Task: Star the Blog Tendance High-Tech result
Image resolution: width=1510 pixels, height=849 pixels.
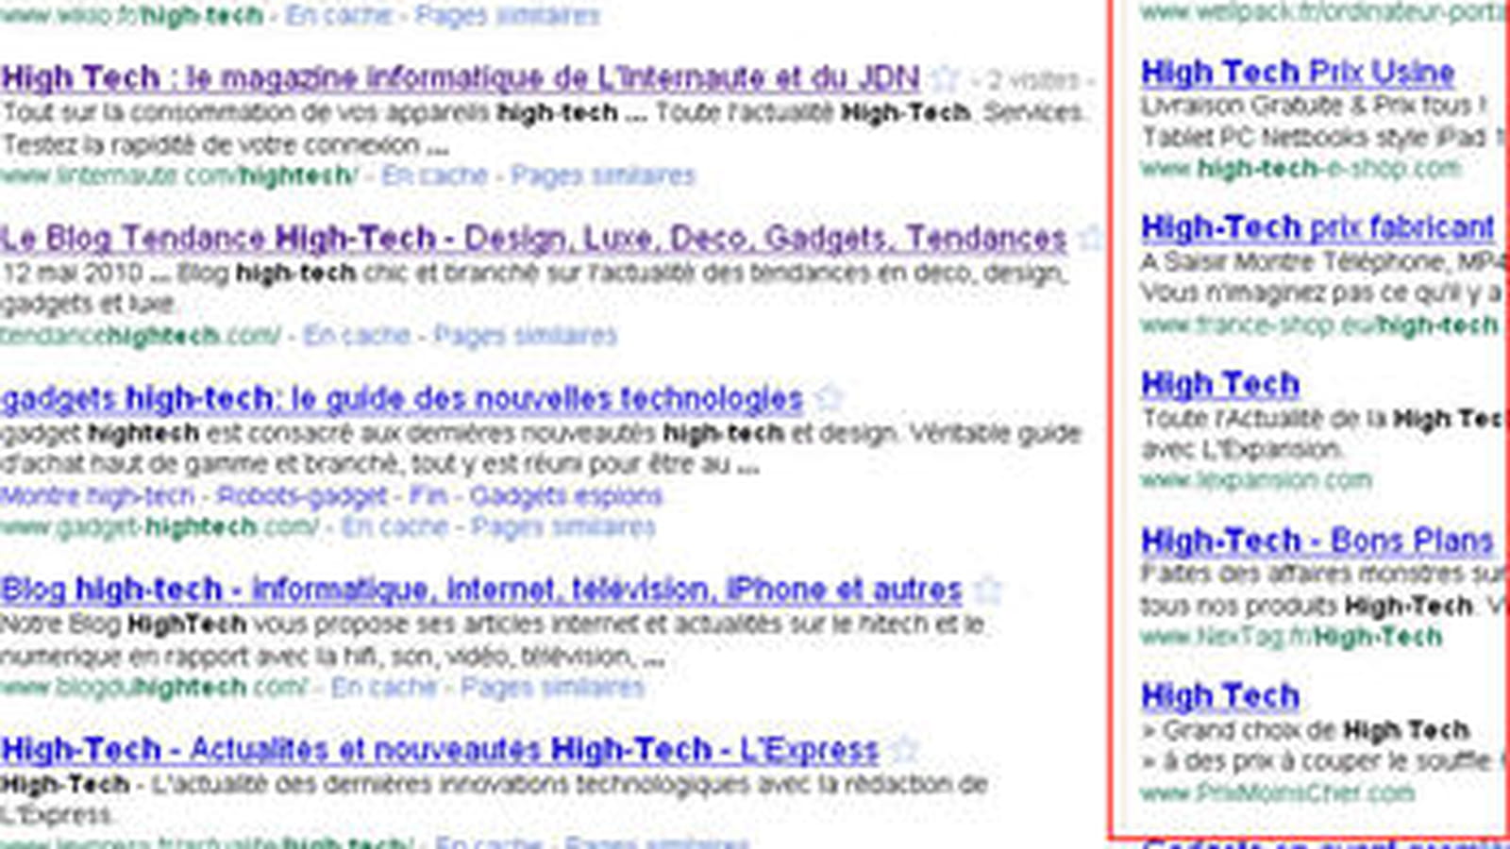Action: (x=1092, y=238)
